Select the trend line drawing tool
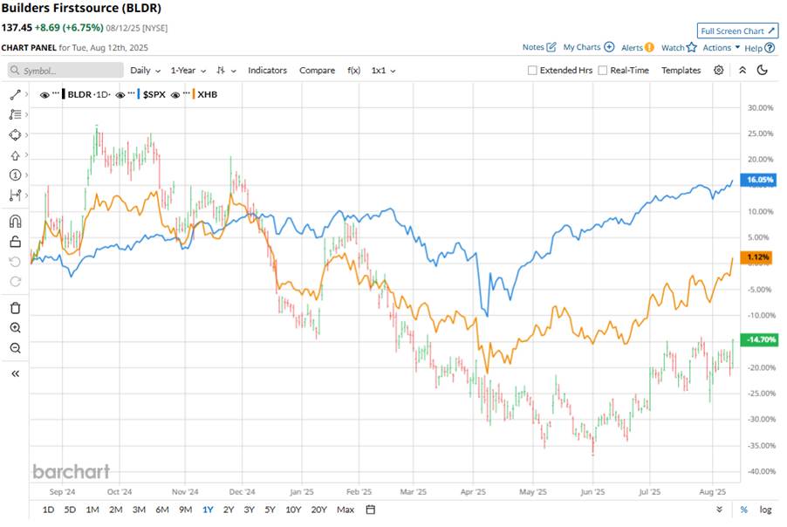This screenshot has height=527, width=787. [x=15, y=94]
